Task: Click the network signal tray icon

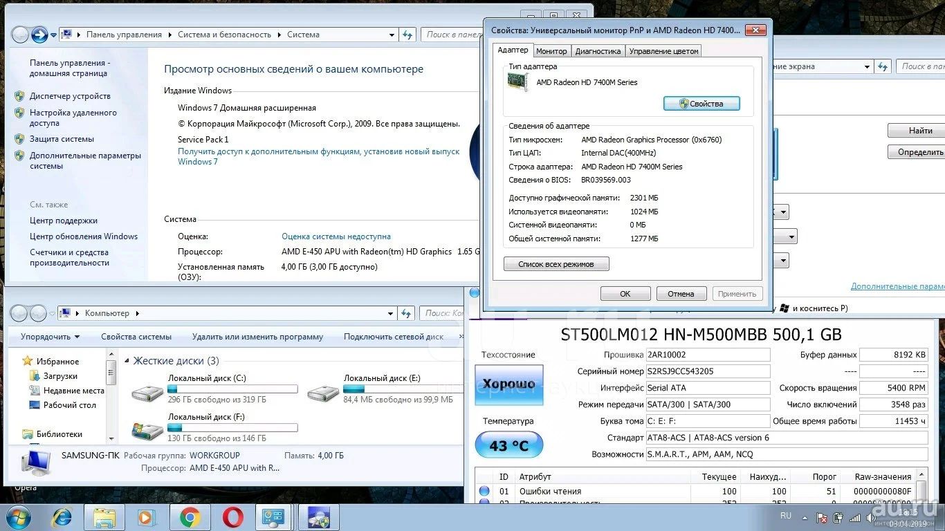Action: 855,517
